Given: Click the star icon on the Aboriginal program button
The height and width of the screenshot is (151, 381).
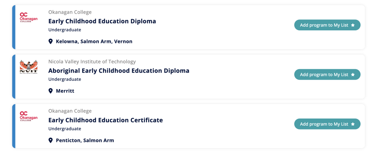Looking at the screenshot, I should pos(353,74).
